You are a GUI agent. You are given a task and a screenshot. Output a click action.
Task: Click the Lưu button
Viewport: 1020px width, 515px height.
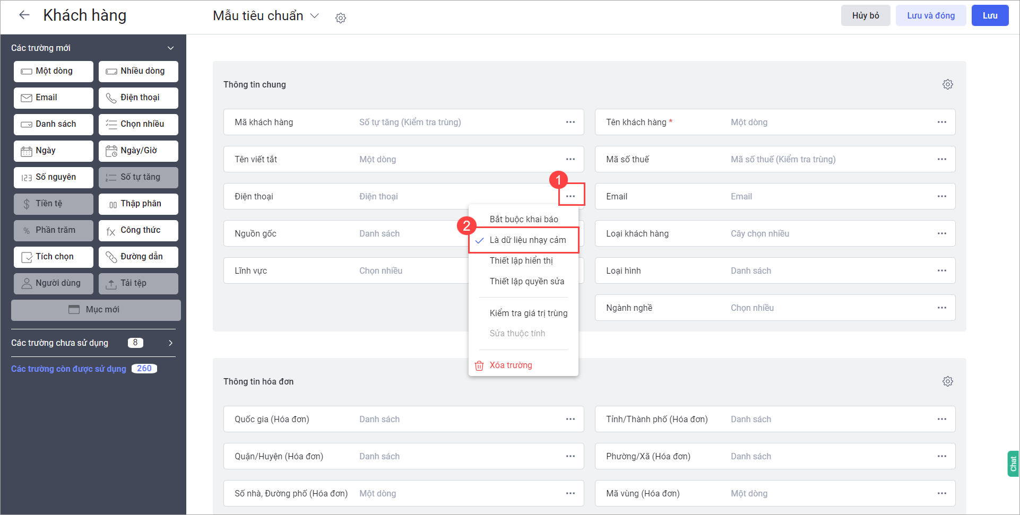click(x=990, y=15)
